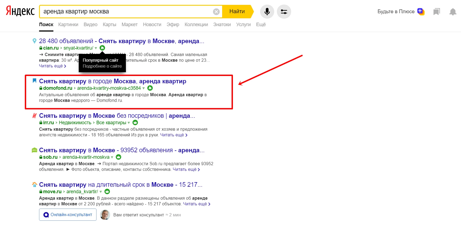Click the Yandex logo

click(x=20, y=11)
